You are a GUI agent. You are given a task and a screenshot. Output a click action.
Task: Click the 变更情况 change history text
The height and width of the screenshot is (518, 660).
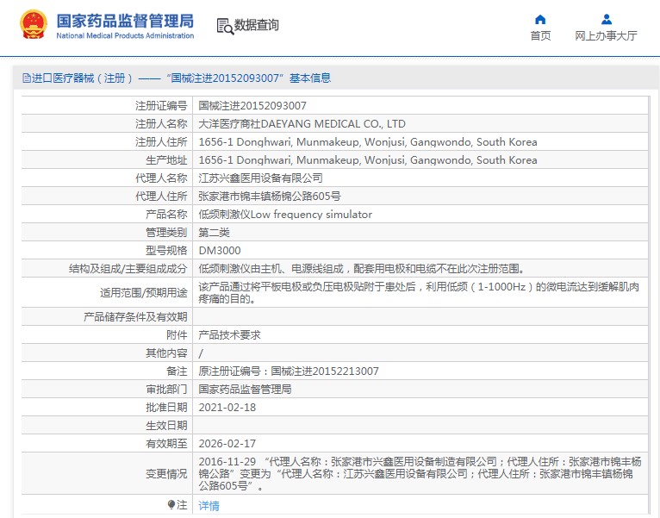coord(420,474)
